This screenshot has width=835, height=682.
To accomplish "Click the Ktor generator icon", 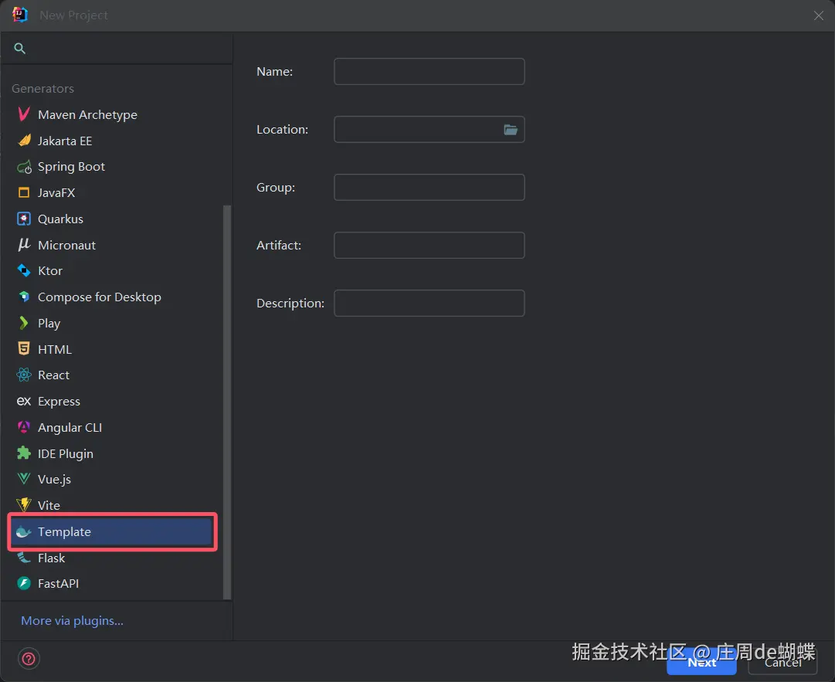I will pyautogui.click(x=24, y=270).
